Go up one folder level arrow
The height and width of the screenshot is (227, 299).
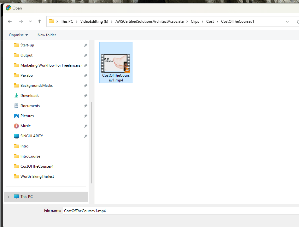39,21
